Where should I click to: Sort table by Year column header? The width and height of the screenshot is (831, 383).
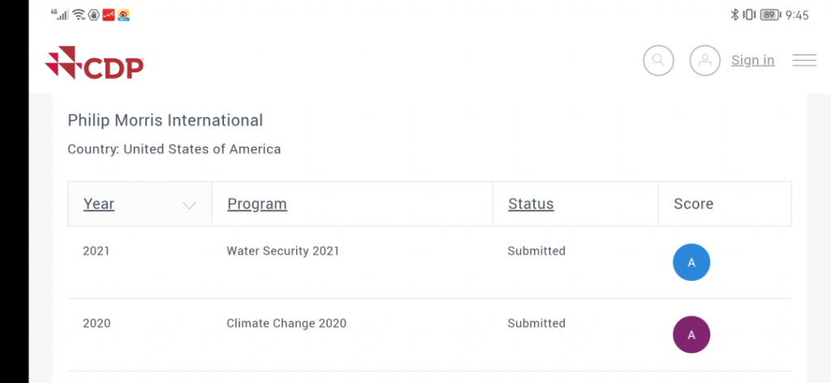coord(98,204)
